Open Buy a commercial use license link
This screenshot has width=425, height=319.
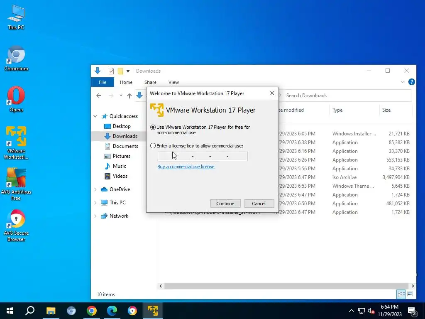186,167
